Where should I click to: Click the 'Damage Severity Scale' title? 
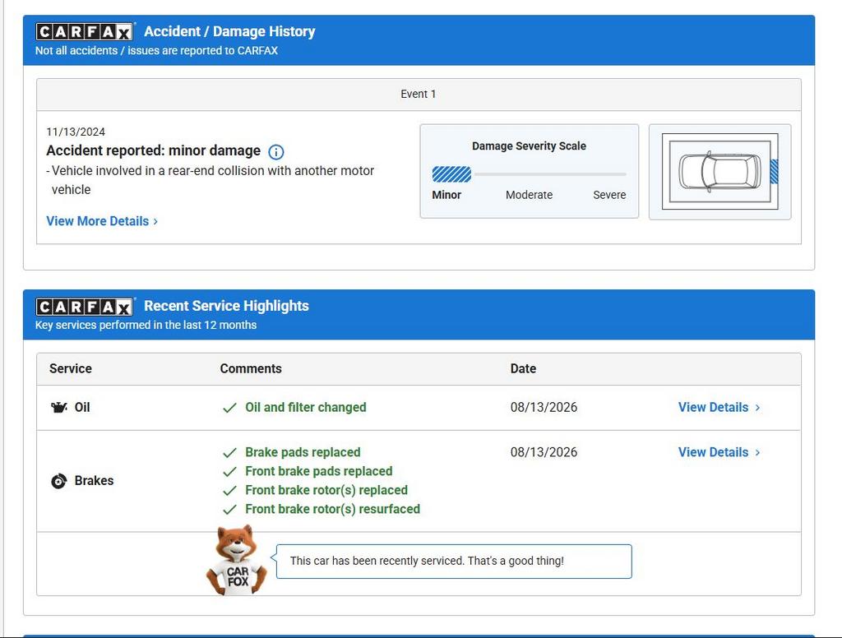coord(529,146)
